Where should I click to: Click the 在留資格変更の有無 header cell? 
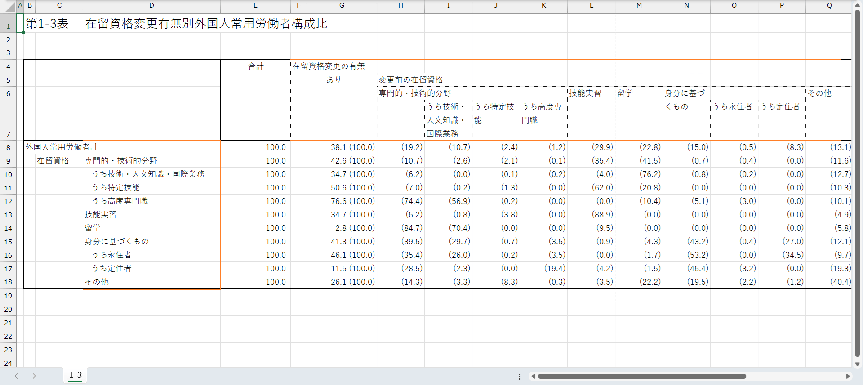(x=329, y=66)
